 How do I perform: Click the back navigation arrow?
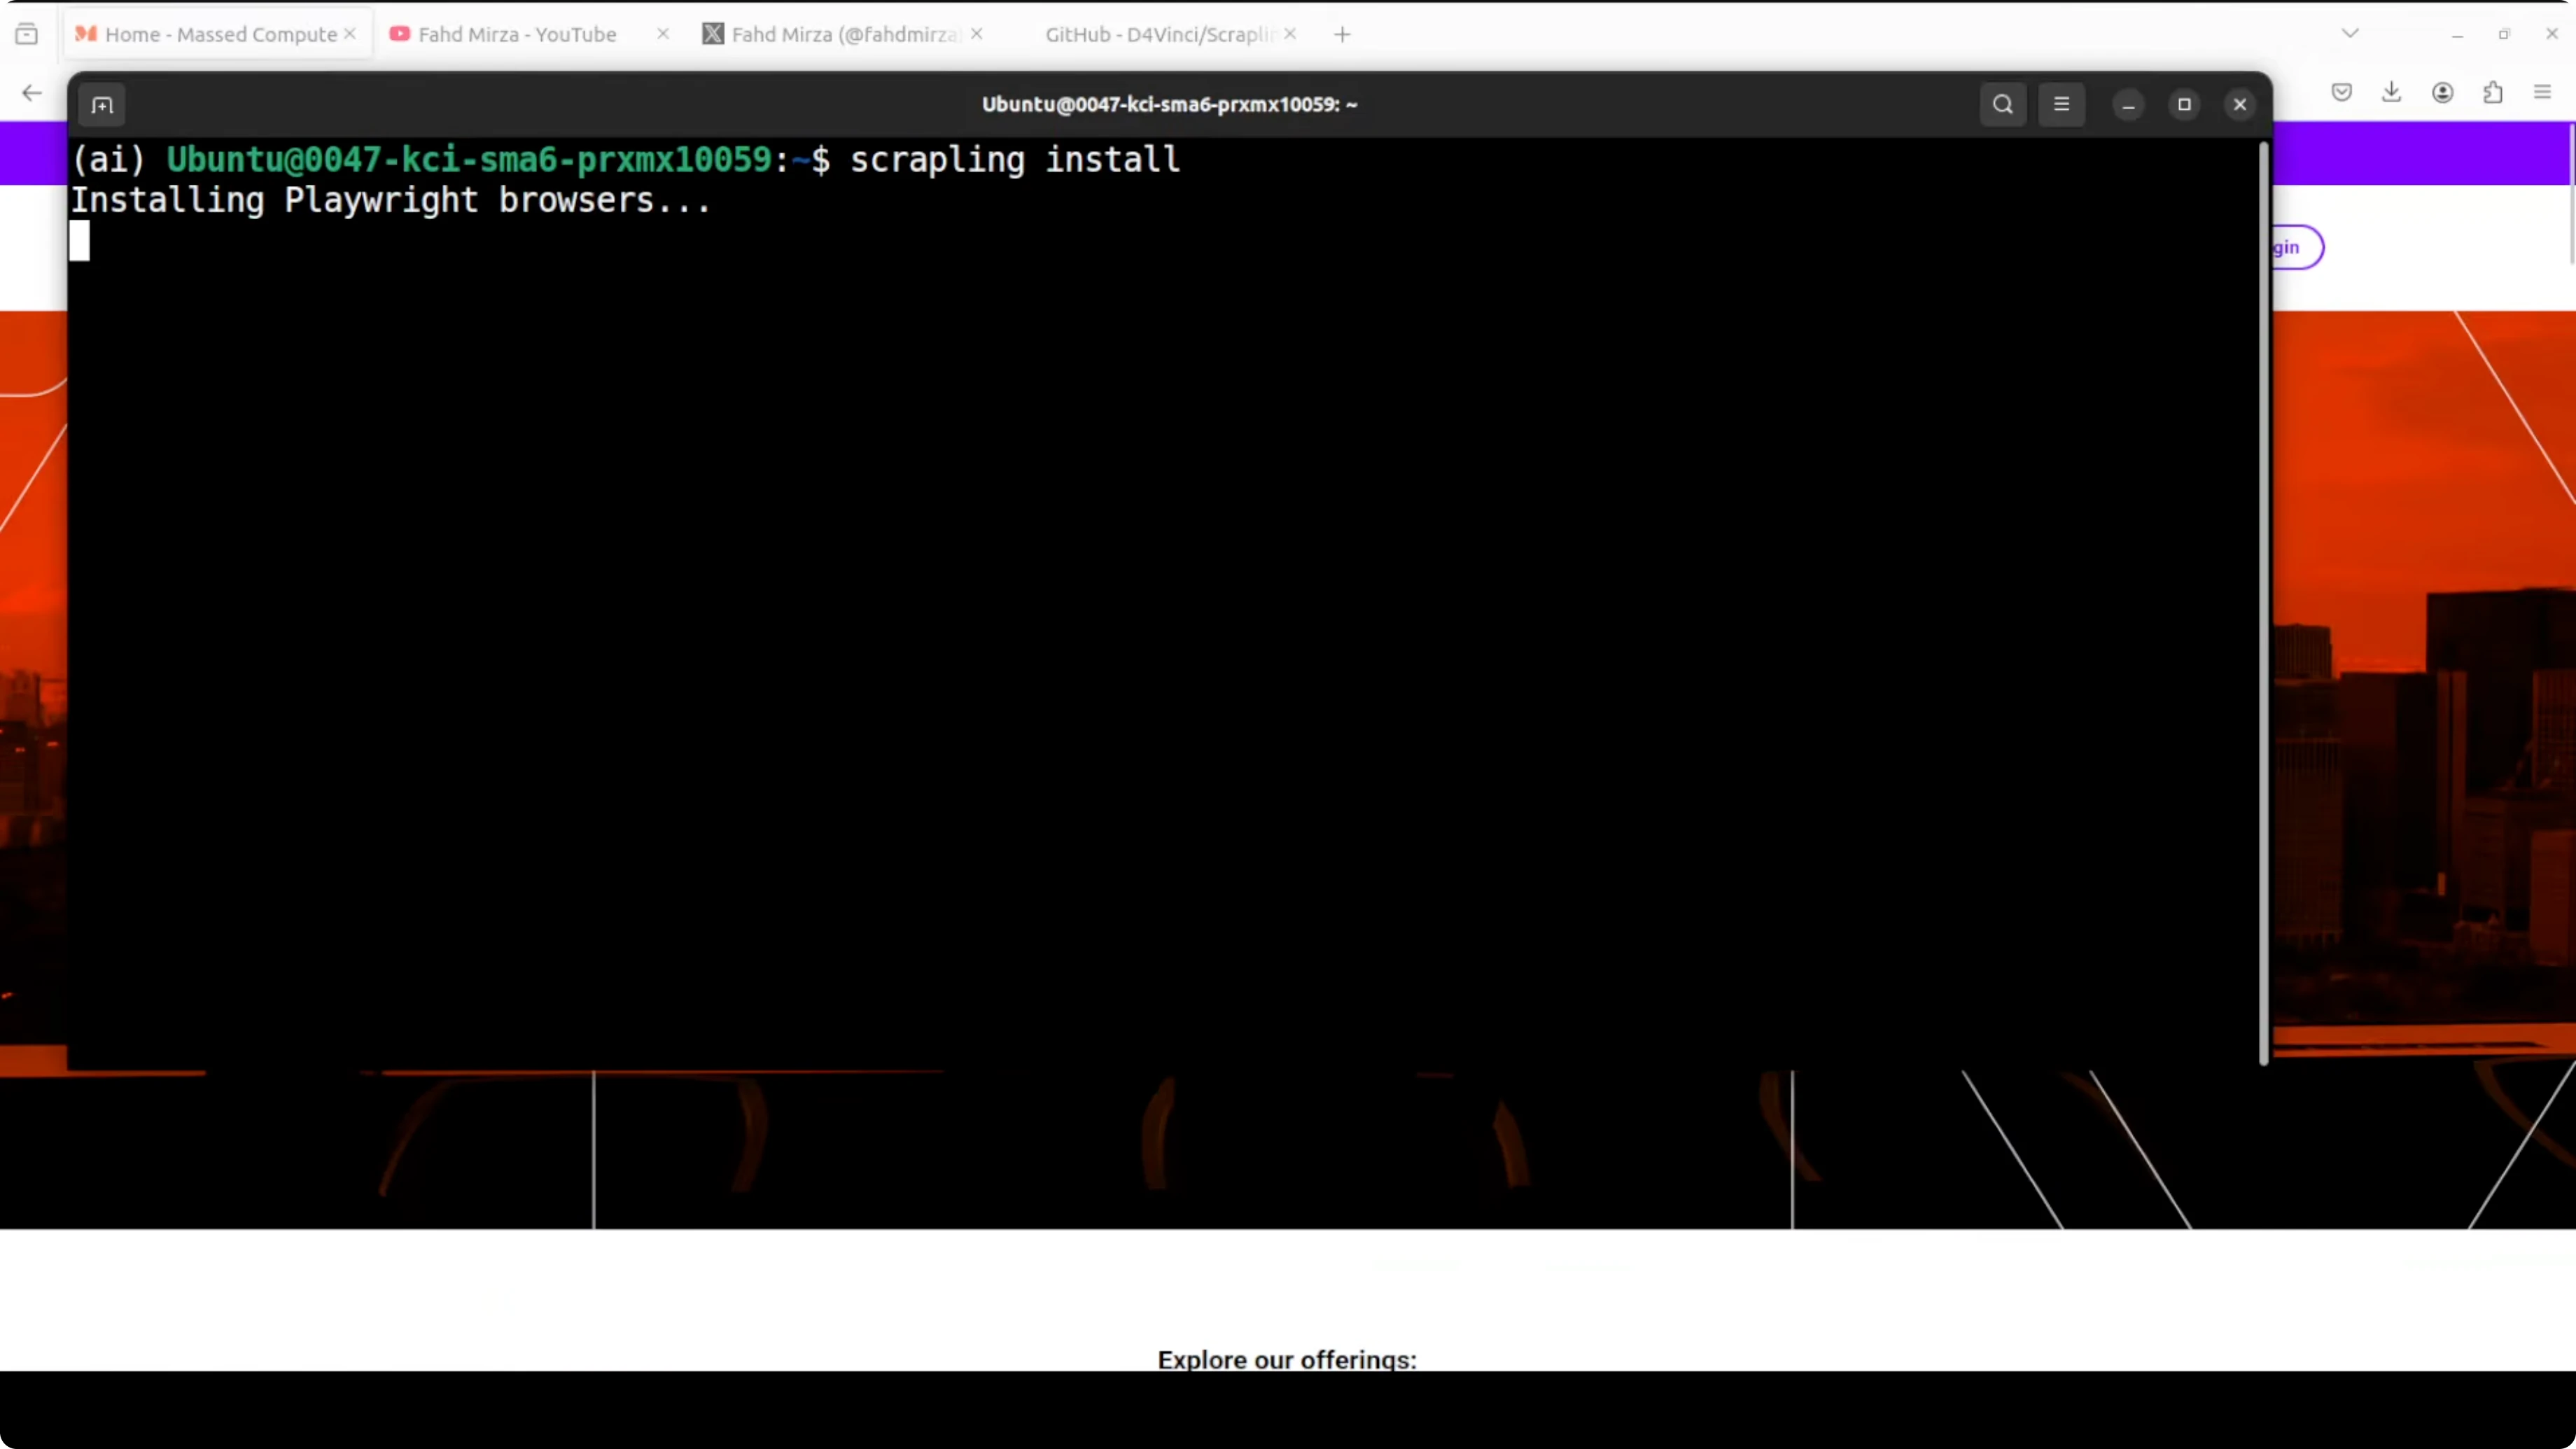[x=31, y=92]
